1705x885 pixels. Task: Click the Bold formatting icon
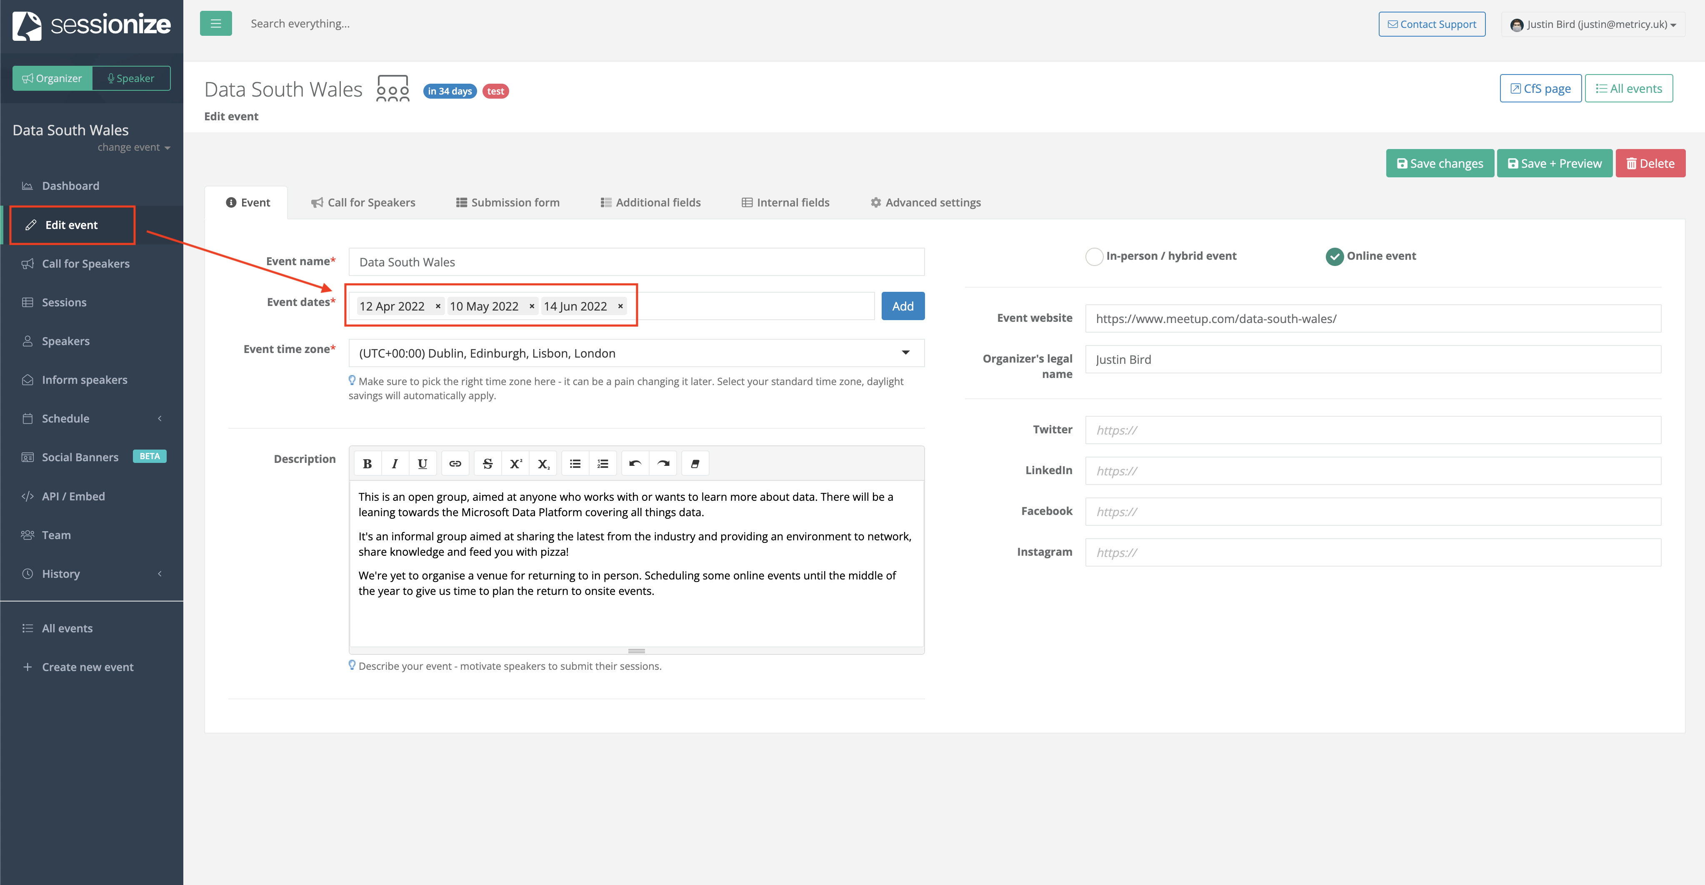[x=367, y=464]
